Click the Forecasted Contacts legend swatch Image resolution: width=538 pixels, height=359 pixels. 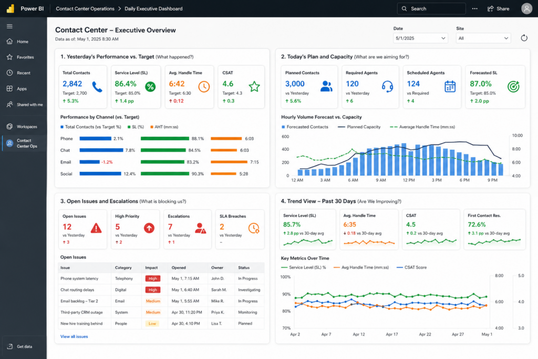click(x=283, y=127)
